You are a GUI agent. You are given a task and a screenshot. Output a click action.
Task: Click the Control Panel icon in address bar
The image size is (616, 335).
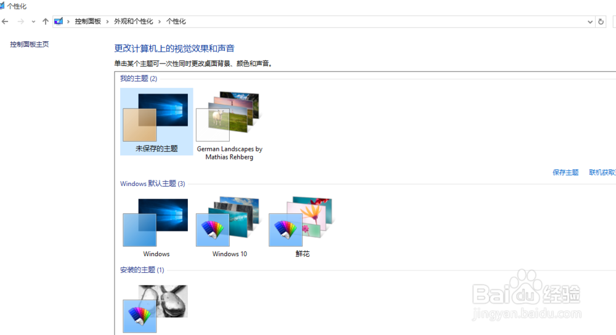click(59, 21)
